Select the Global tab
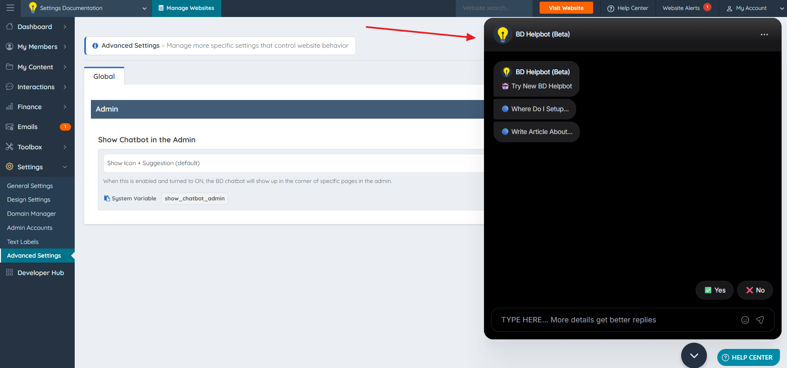The height and width of the screenshot is (368, 787). coord(104,76)
